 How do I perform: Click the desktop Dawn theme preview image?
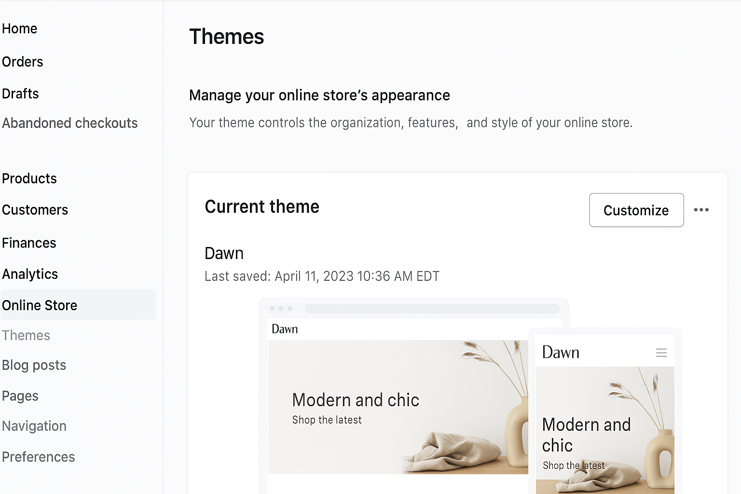pos(398,407)
